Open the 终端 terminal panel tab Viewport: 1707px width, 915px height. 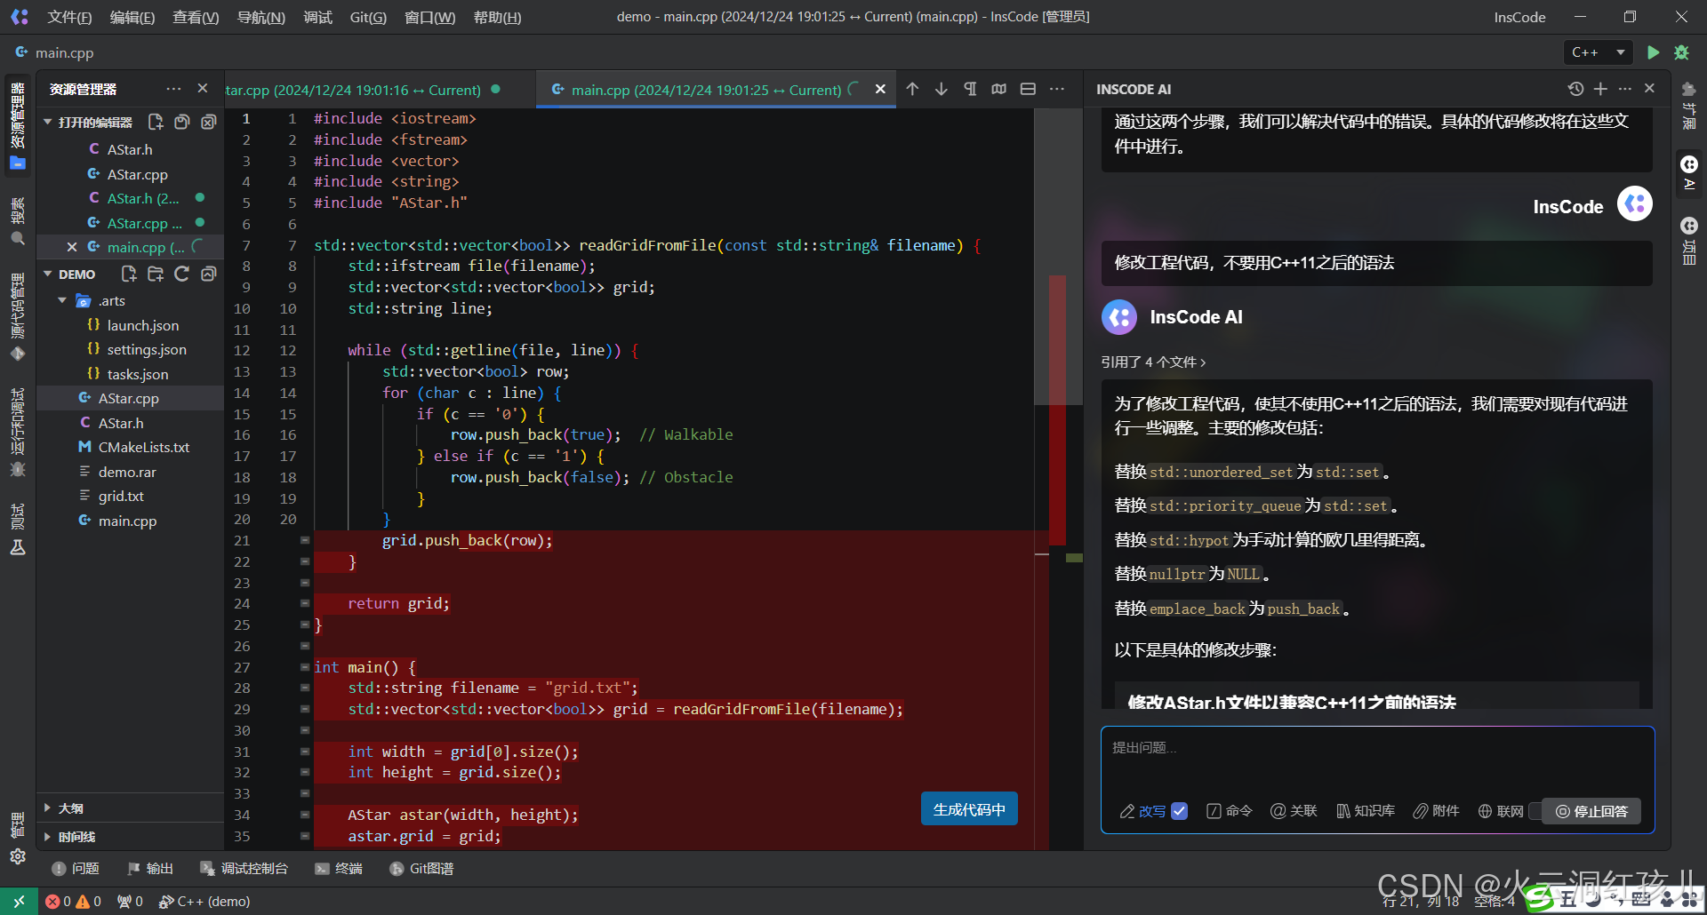(x=339, y=869)
